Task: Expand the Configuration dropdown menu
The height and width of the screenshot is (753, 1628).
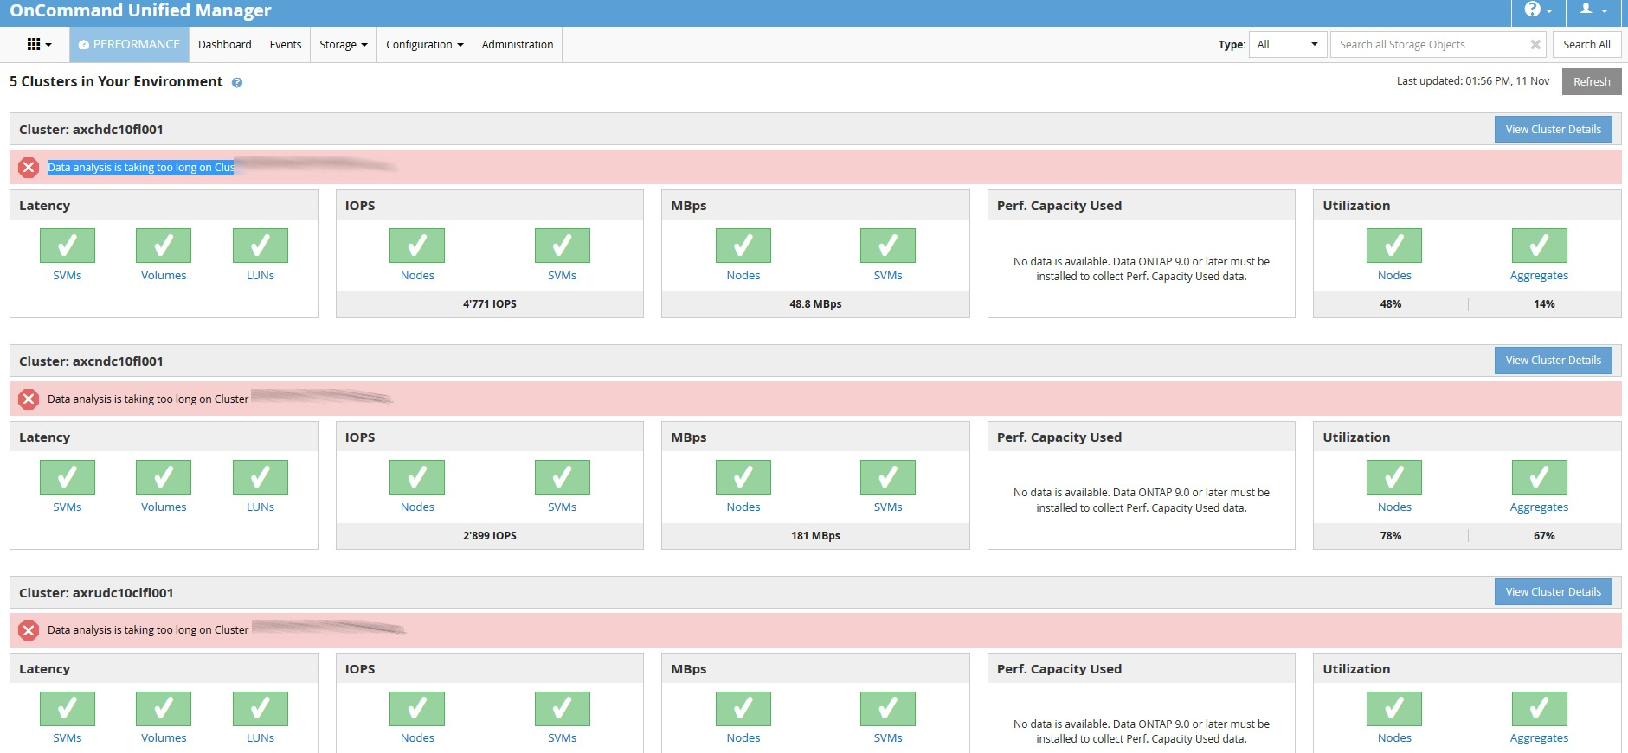Action: click(424, 45)
